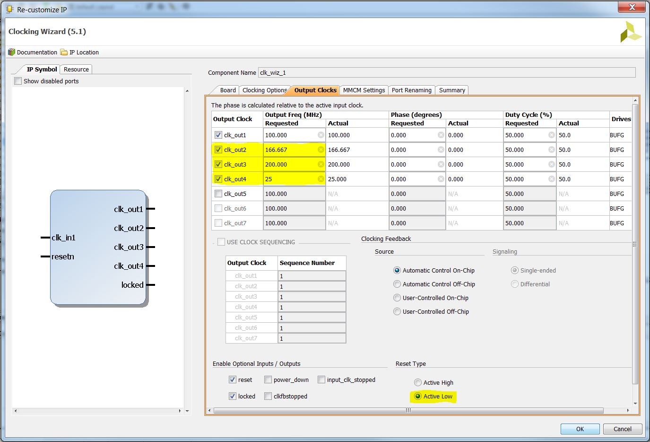The height and width of the screenshot is (442, 650).
Task: Open the Documentation book icon
Action: [12, 52]
